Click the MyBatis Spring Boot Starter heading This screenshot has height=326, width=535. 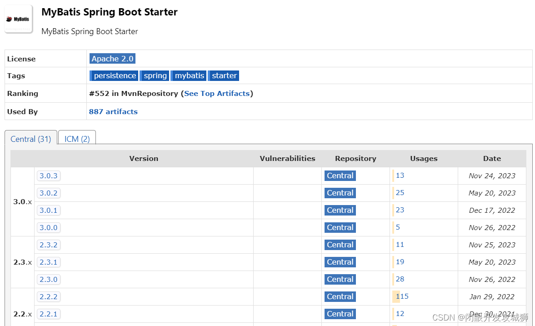pyautogui.click(x=110, y=12)
